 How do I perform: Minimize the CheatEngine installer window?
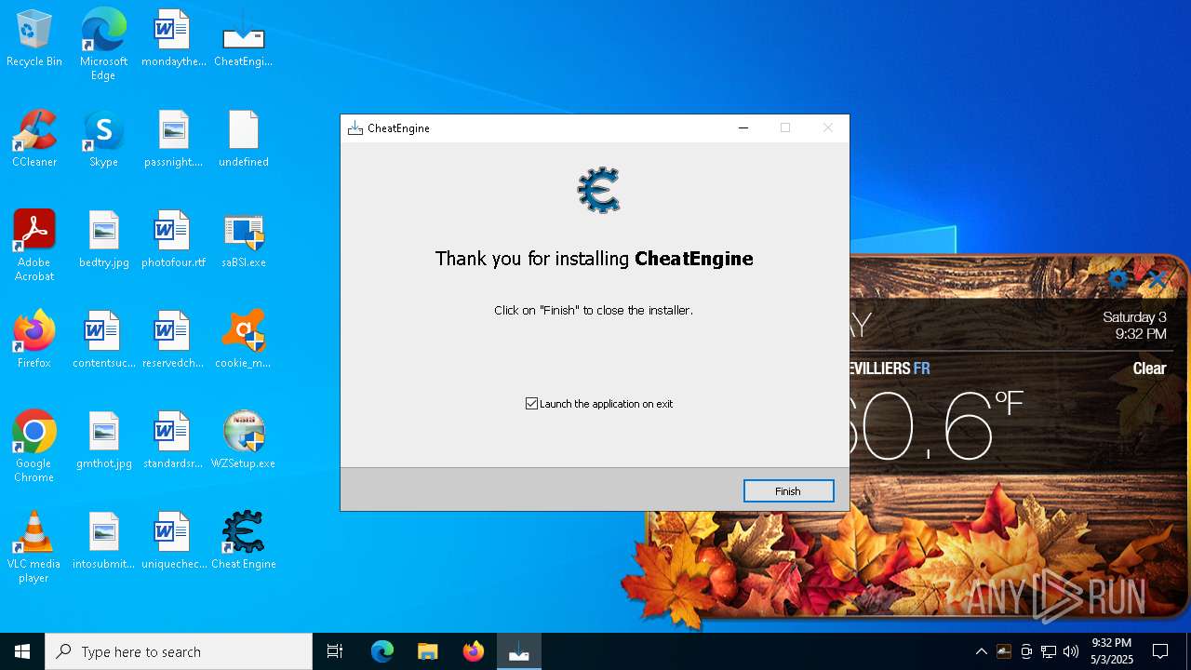click(x=743, y=127)
